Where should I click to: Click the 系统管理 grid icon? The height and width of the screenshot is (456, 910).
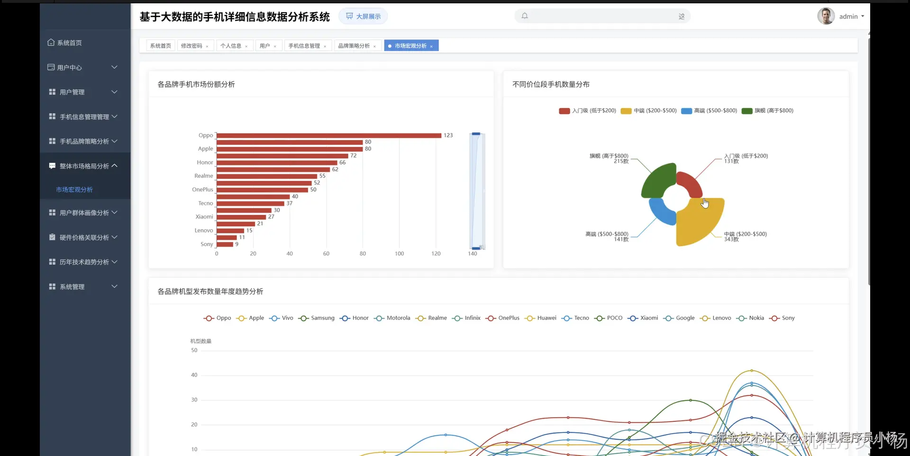click(52, 286)
